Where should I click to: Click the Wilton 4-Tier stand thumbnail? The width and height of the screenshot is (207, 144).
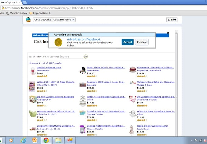click(x=83, y=101)
